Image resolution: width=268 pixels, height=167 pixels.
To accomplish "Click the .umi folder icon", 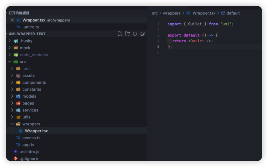I will click(x=18, y=68).
